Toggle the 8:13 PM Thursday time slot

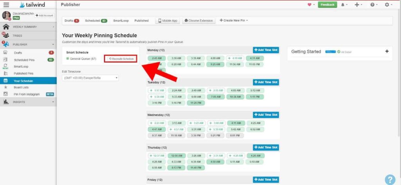177,168
